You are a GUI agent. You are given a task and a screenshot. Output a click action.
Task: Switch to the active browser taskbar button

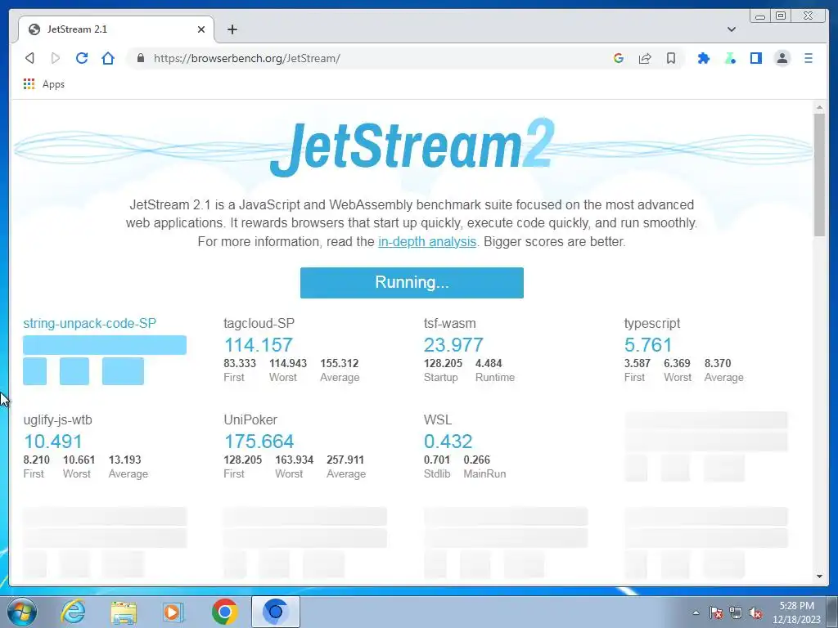pyautogui.click(x=275, y=612)
